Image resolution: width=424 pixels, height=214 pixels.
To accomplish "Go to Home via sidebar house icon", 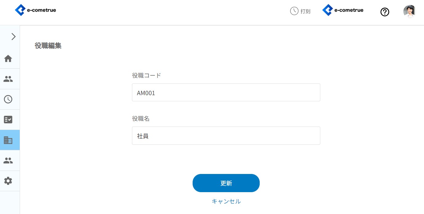I will tap(8, 58).
